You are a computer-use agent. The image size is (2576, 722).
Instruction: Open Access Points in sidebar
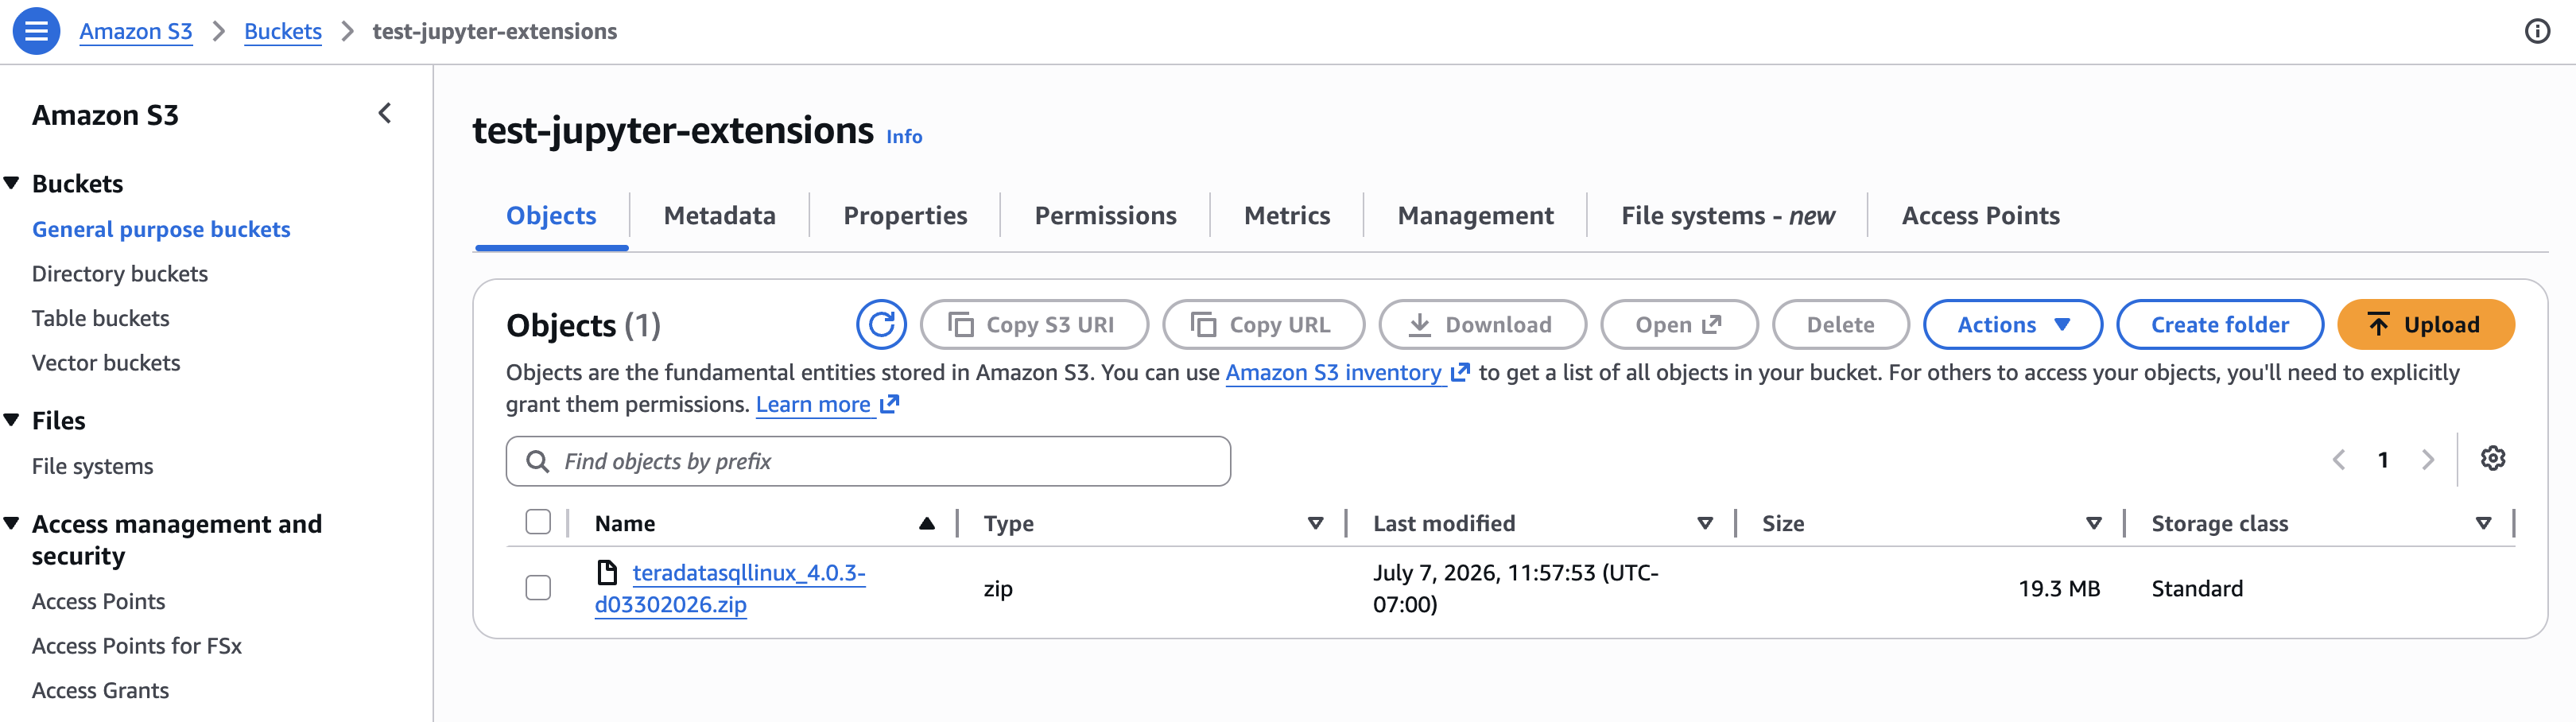[99, 601]
